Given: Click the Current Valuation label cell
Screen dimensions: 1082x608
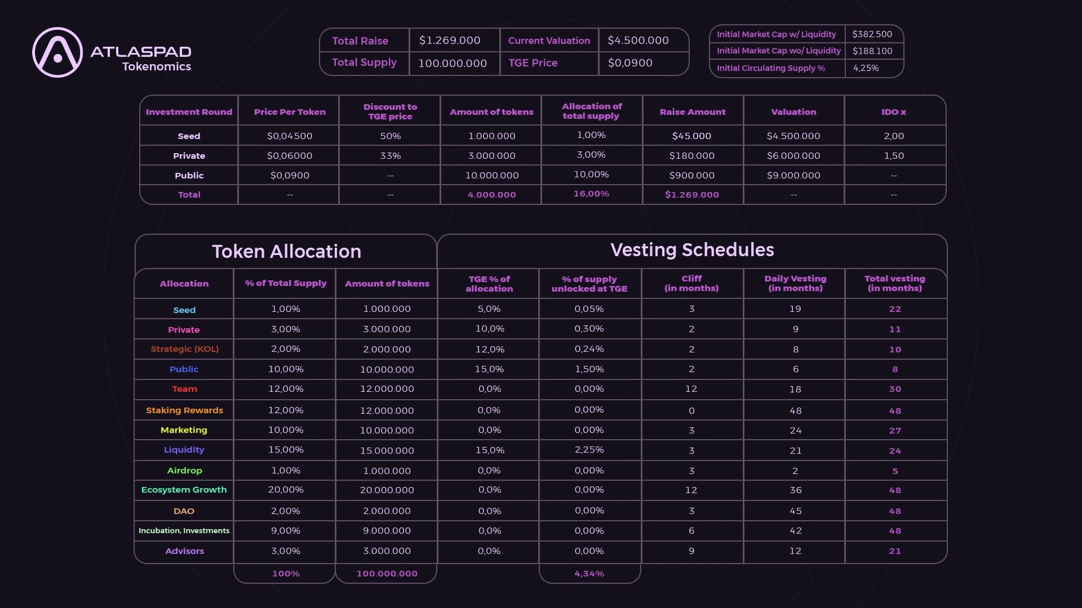Looking at the screenshot, I should [549, 41].
